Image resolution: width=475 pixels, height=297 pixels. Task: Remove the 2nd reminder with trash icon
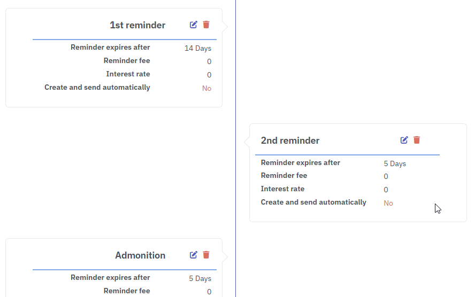pos(417,140)
